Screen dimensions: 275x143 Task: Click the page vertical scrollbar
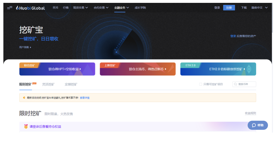(x=272, y=17)
